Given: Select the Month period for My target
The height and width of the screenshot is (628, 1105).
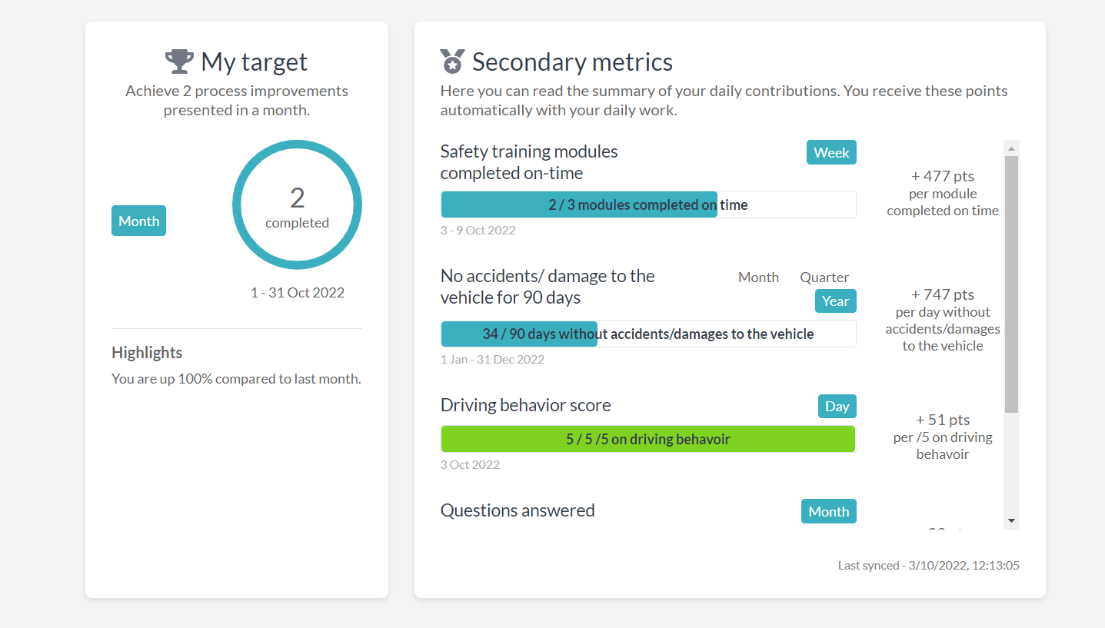Looking at the screenshot, I should point(138,221).
